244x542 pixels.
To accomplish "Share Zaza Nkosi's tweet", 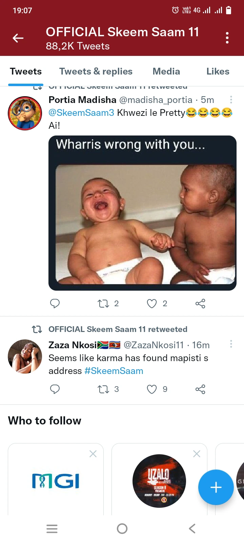I will coord(200,389).
